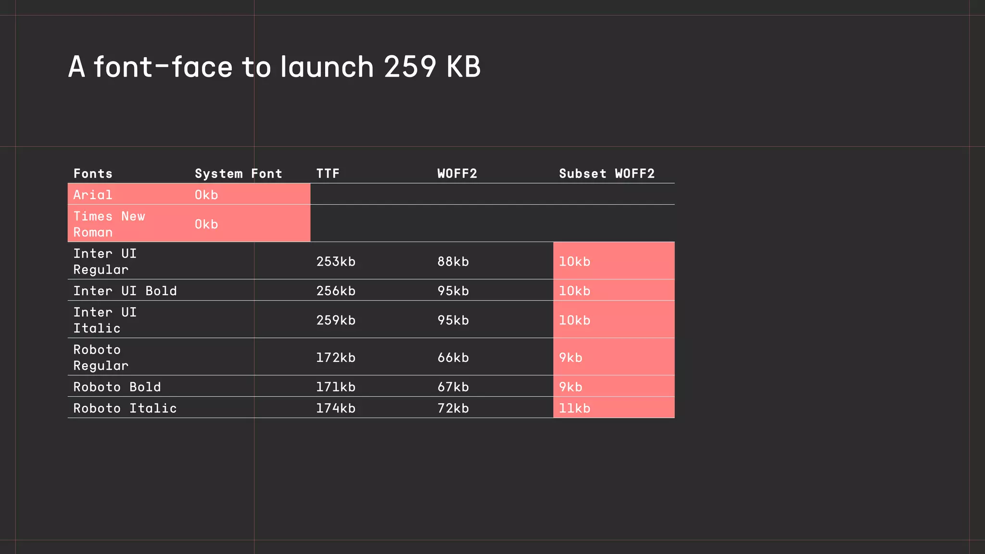Click the Inter UI Bold row label
The width and height of the screenshot is (985, 554).
125,291
